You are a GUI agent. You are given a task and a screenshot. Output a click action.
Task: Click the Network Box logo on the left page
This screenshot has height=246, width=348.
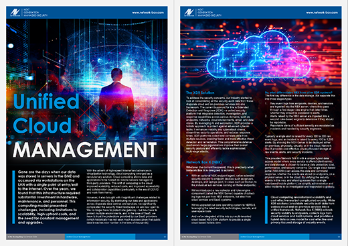(15, 12)
